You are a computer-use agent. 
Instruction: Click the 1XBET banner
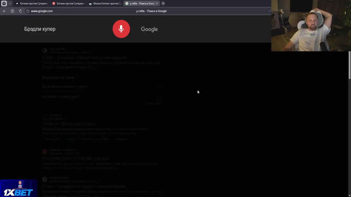click(18, 188)
